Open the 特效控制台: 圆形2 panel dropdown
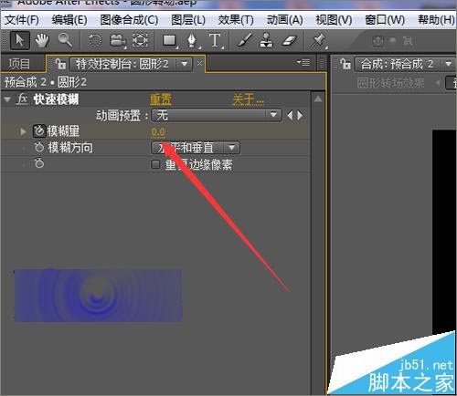Image resolution: width=457 pixels, height=396 pixels. (x=132, y=64)
